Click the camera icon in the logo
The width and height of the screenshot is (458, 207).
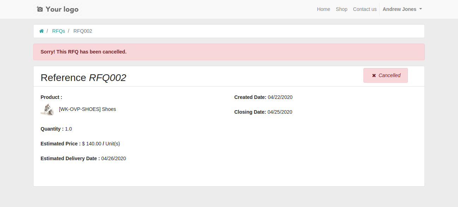point(40,9)
